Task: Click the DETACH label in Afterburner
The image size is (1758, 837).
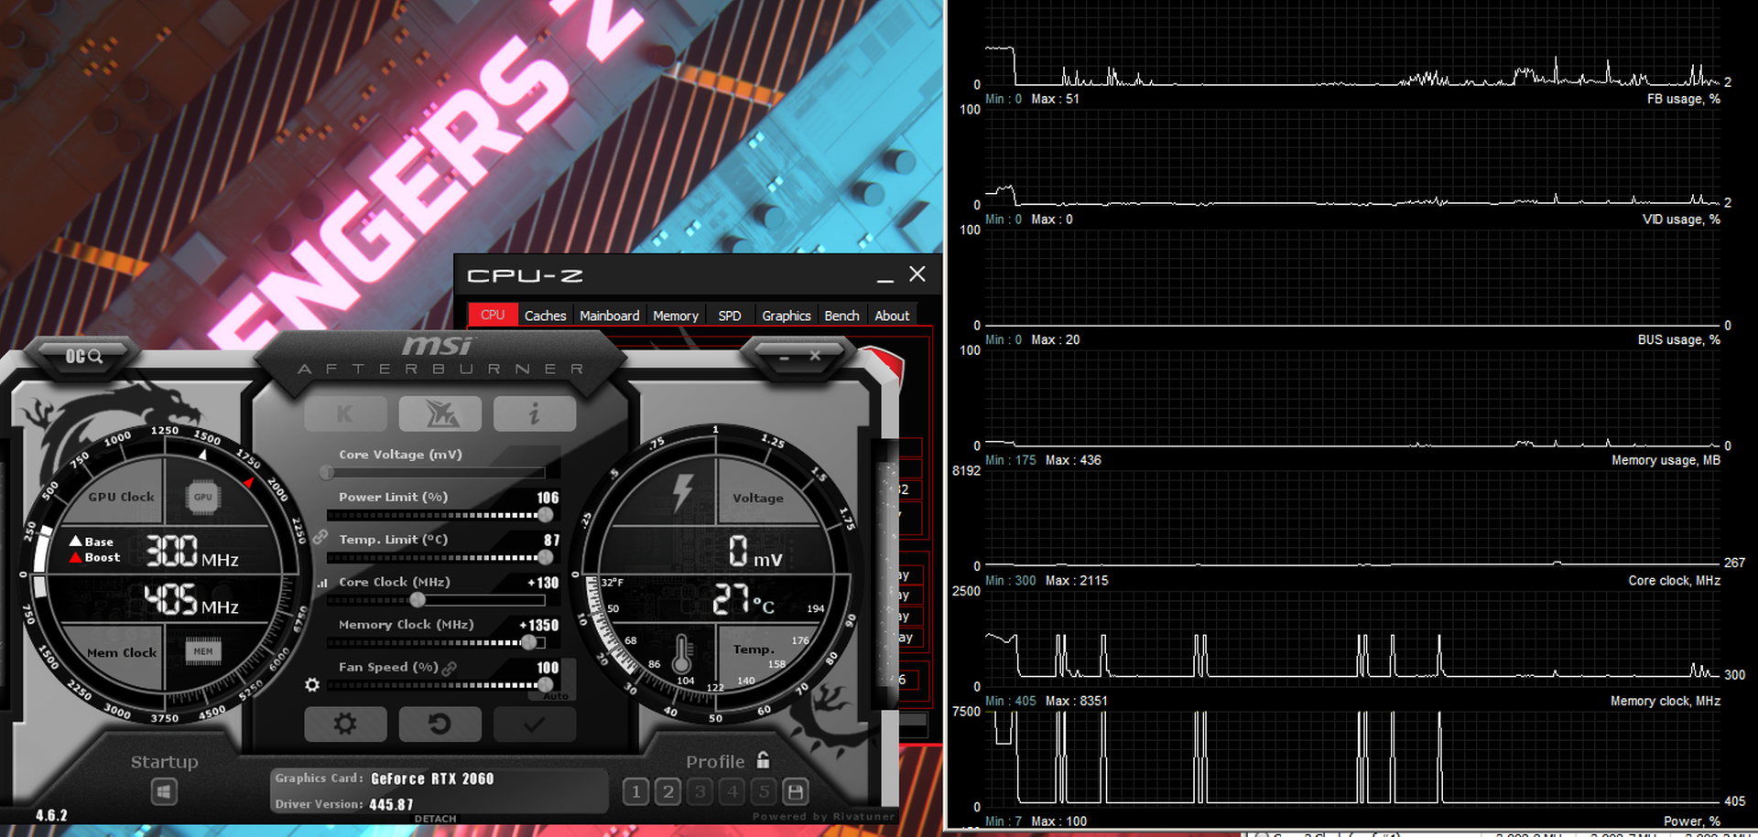Action: [435, 819]
